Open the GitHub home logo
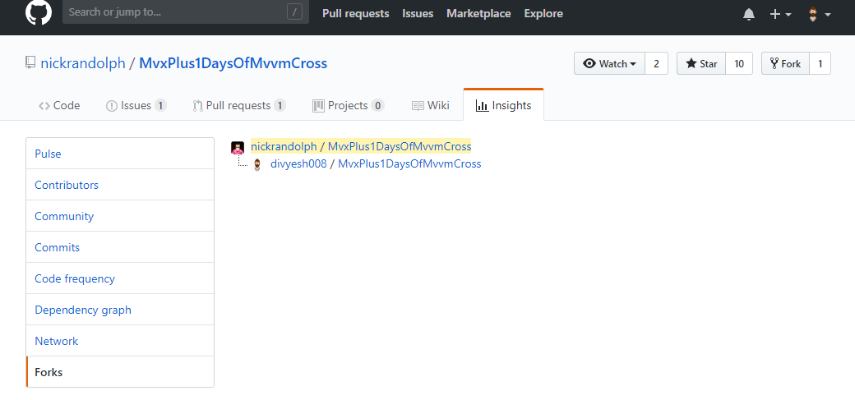The height and width of the screenshot is (400, 855). (39, 12)
